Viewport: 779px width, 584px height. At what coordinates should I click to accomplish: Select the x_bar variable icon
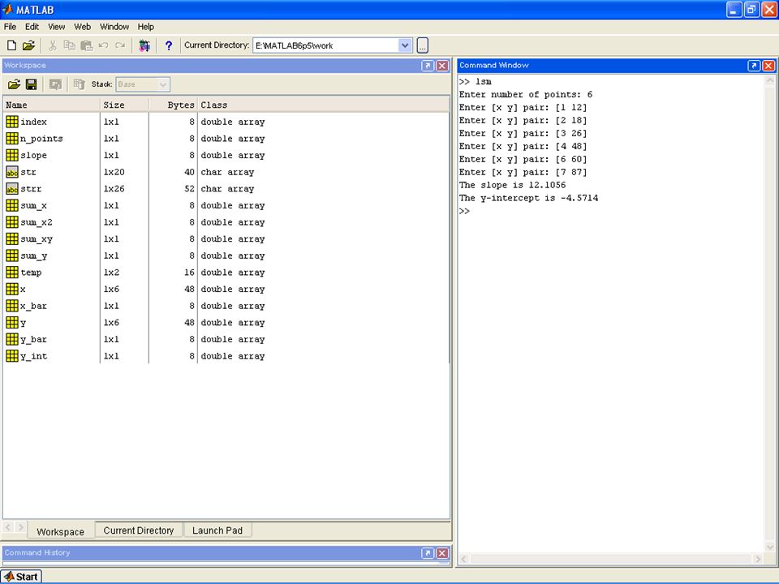[12, 306]
